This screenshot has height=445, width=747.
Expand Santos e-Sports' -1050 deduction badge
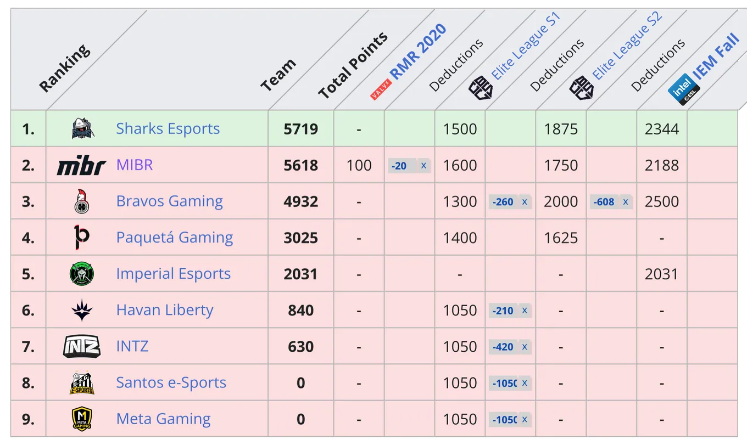point(510,383)
